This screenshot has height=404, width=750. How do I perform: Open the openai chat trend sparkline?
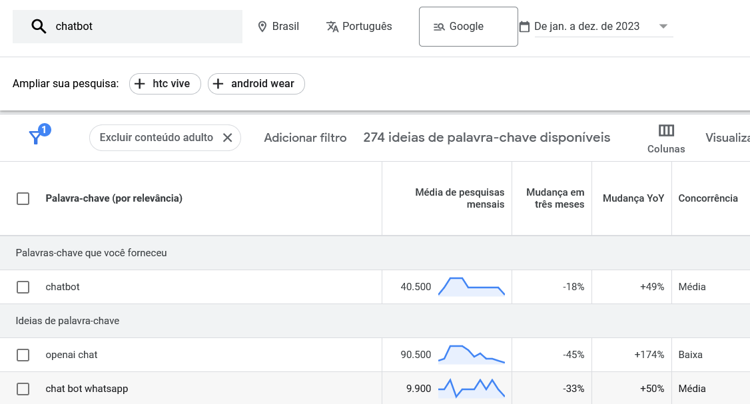point(471,354)
